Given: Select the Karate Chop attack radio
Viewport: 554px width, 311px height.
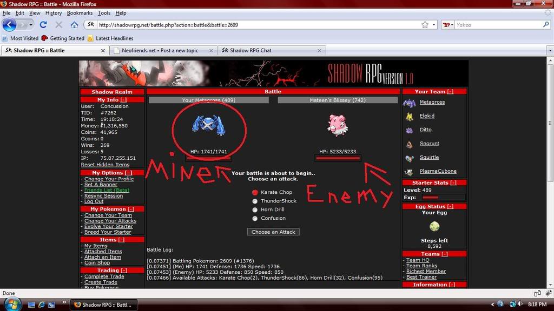Looking at the screenshot, I should (255, 192).
